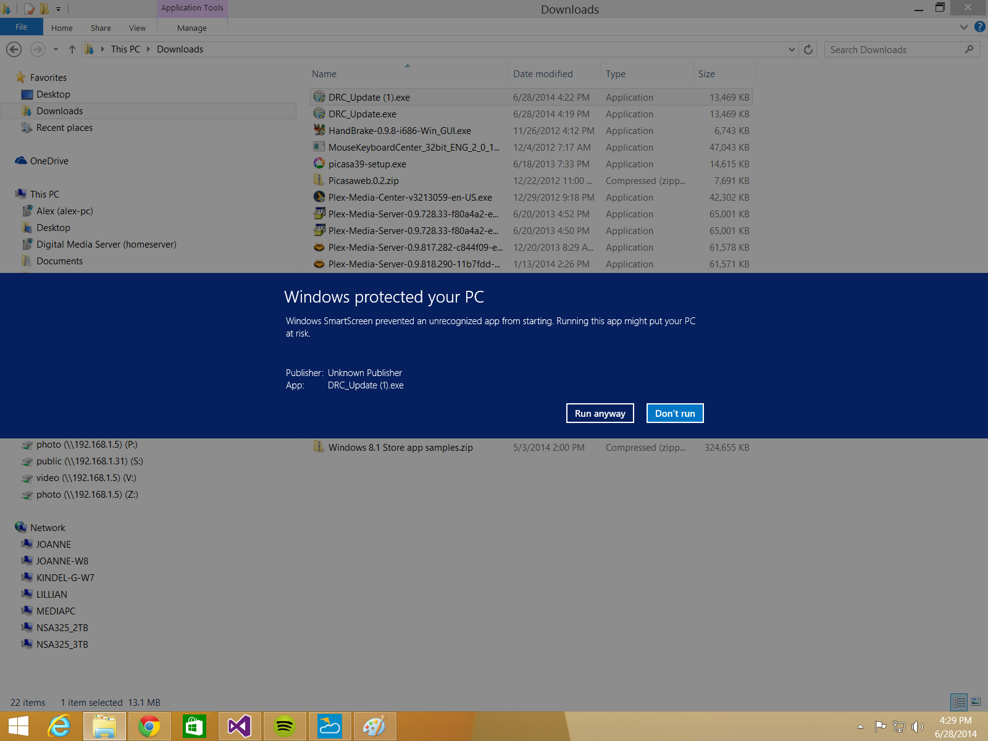
Task: Open Visual Studio from taskbar
Action: pyautogui.click(x=239, y=726)
